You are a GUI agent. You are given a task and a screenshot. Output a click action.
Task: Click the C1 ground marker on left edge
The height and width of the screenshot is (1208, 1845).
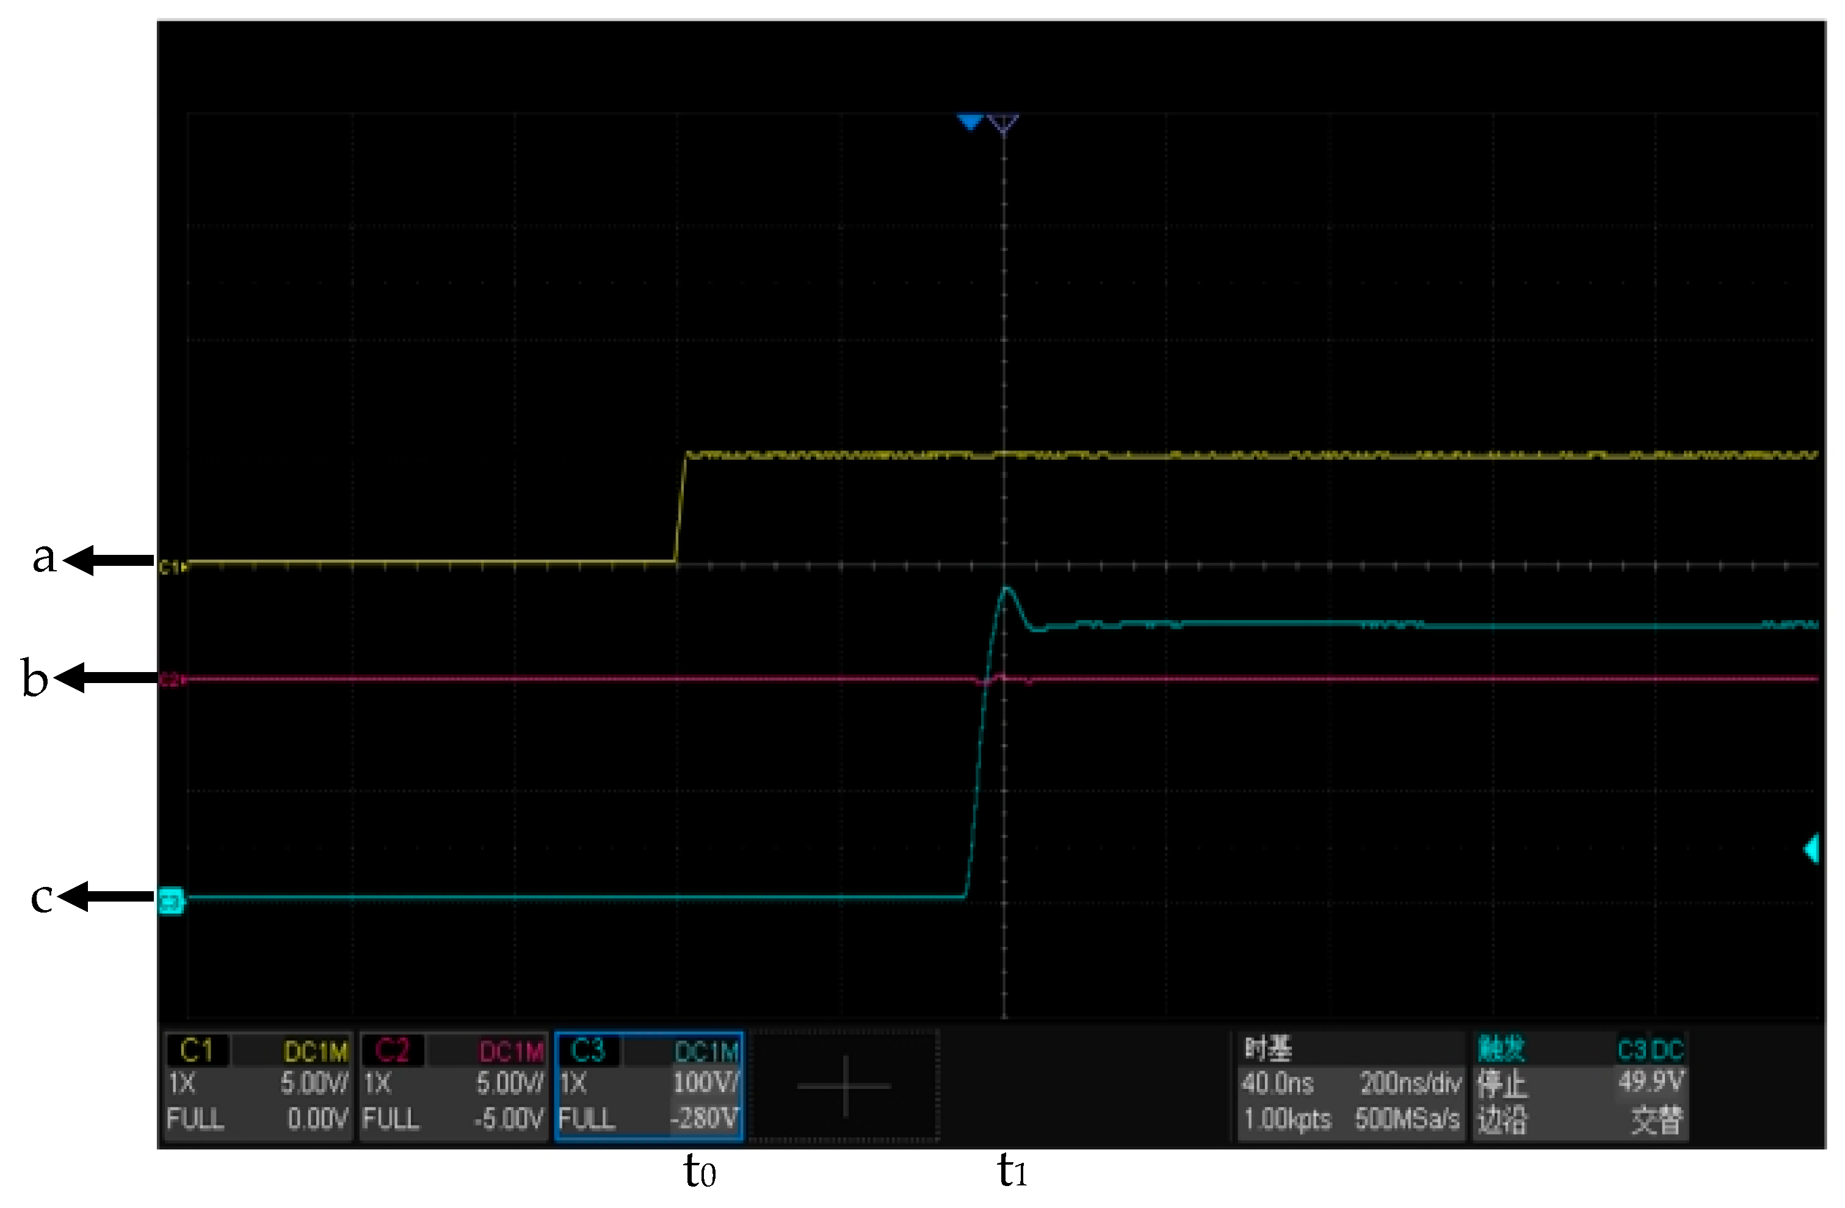[x=172, y=567]
